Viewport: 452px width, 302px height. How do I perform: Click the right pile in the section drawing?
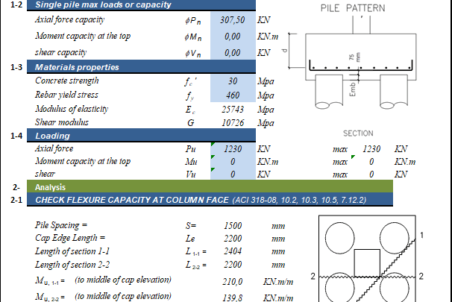tap(394, 92)
